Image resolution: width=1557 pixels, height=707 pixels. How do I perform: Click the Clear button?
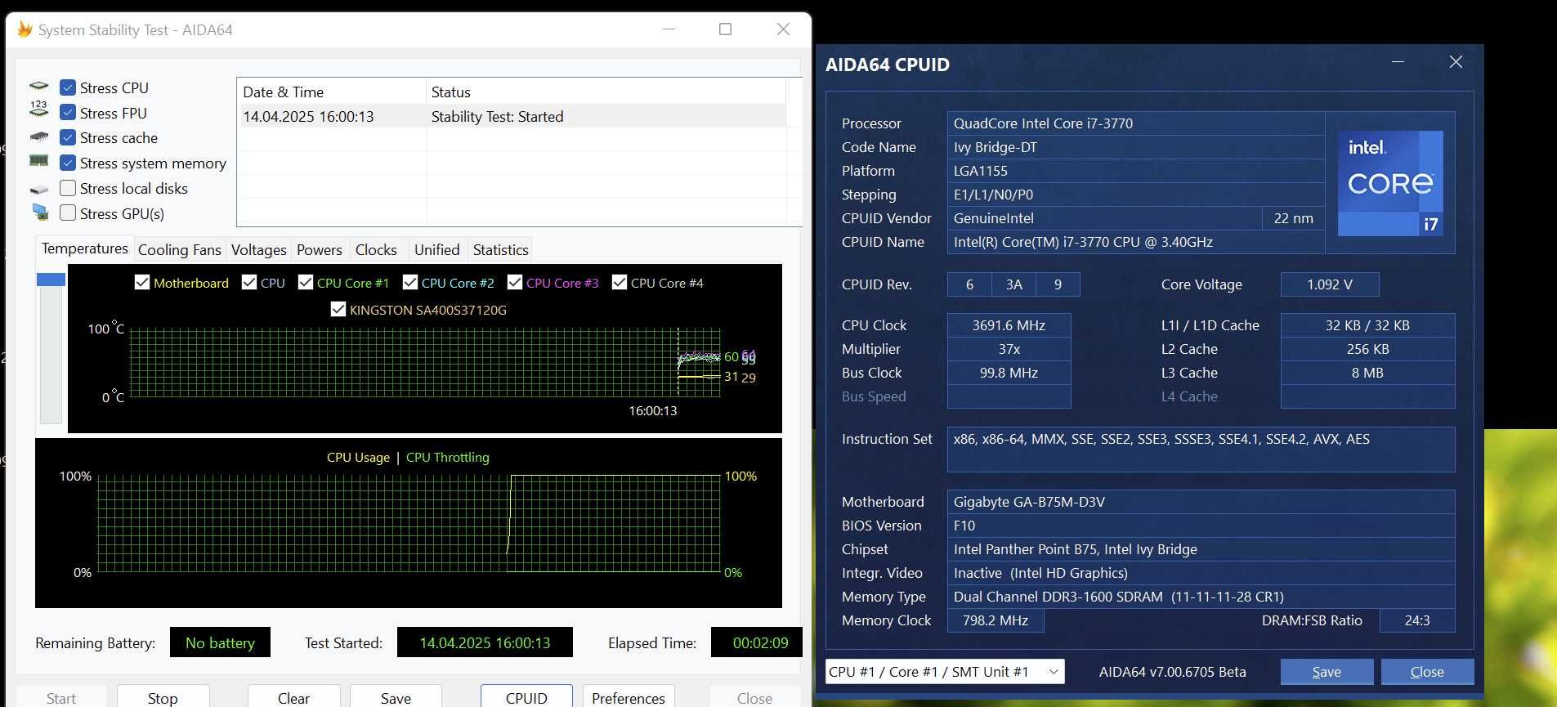tap(293, 697)
